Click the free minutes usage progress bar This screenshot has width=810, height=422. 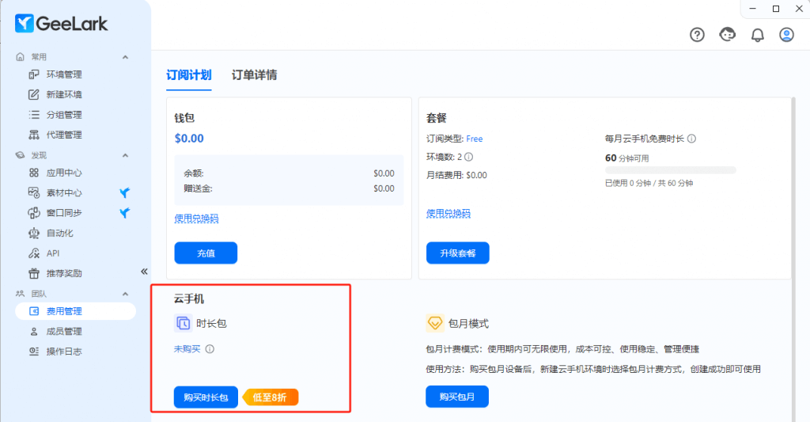click(670, 170)
